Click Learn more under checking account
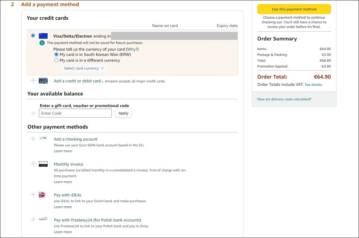The width and height of the screenshot is (359, 238). coord(63,151)
